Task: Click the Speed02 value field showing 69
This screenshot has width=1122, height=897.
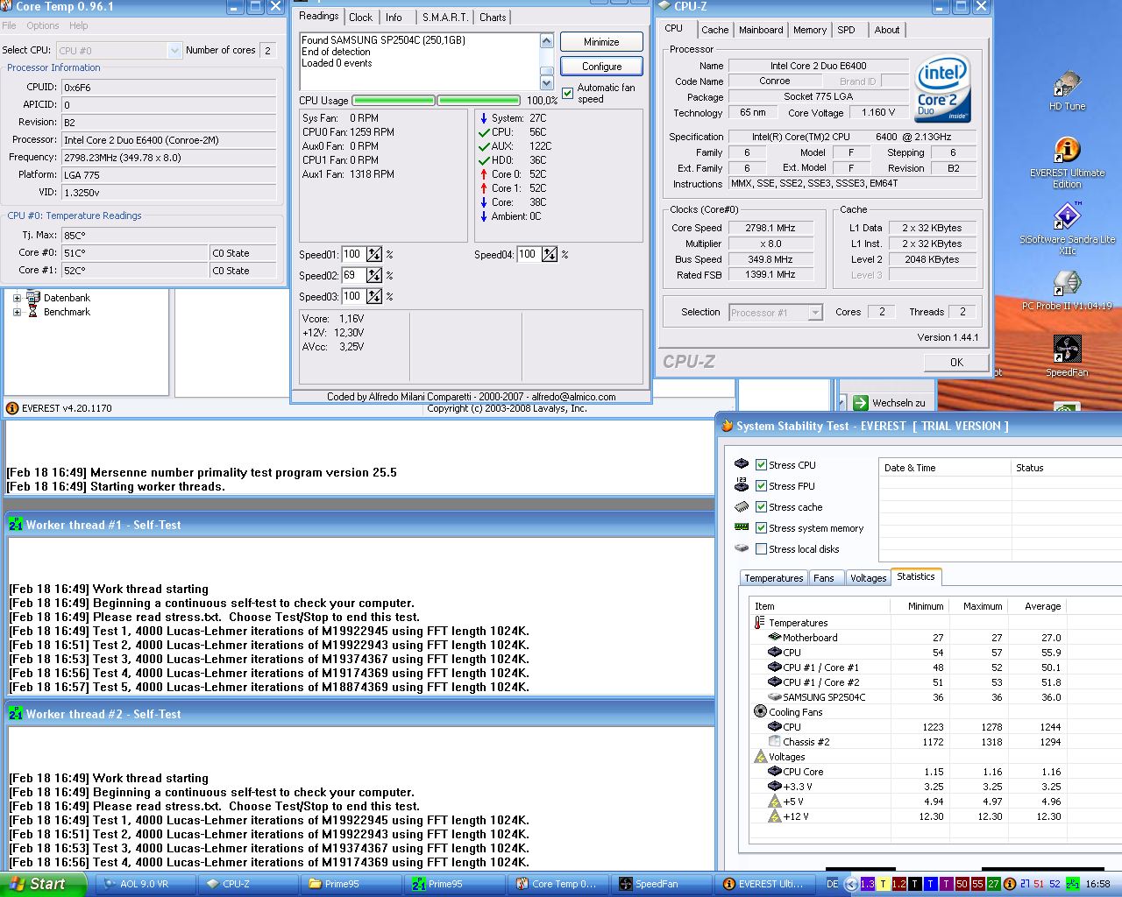Action: (354, 275)
